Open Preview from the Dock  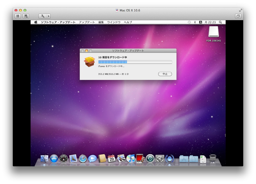point(121,159)
